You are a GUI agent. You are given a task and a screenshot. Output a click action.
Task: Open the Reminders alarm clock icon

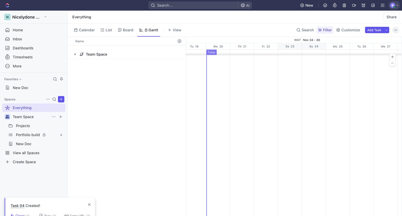pos(363,5)
